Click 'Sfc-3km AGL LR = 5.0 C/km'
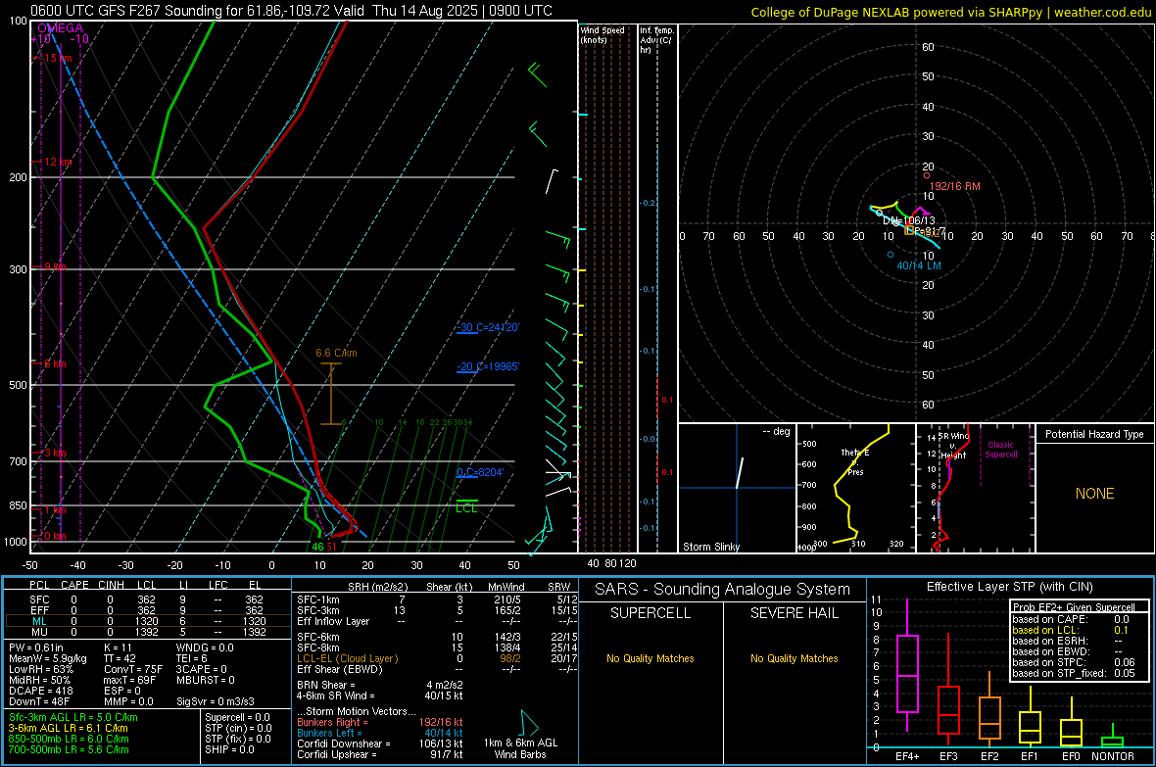The width and height of the screenshot is (1156, 767). point(73,717)
